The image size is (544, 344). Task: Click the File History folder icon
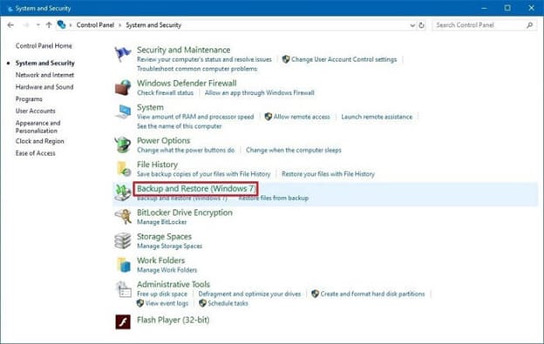(123, 169)
